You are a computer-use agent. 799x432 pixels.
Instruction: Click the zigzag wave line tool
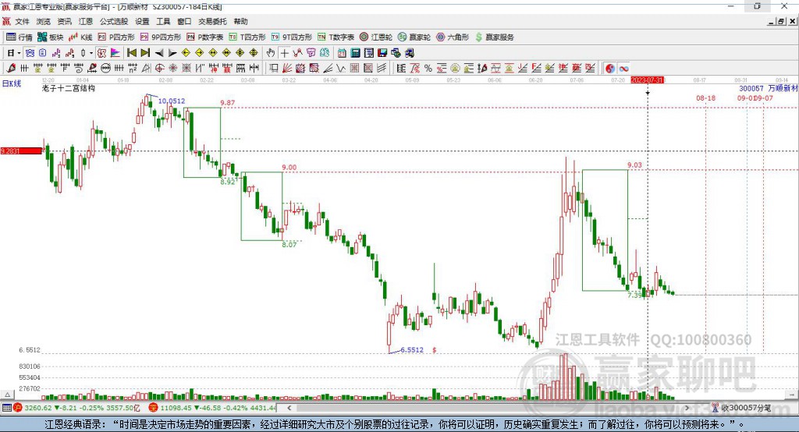[x=341, y=69]
